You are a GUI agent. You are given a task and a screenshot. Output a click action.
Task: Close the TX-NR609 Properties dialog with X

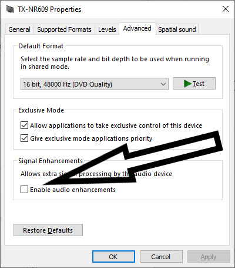[x=226, y=9]
